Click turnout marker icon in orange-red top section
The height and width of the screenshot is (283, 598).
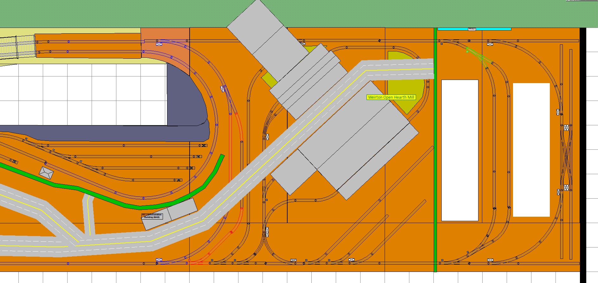tap(159, 44)
